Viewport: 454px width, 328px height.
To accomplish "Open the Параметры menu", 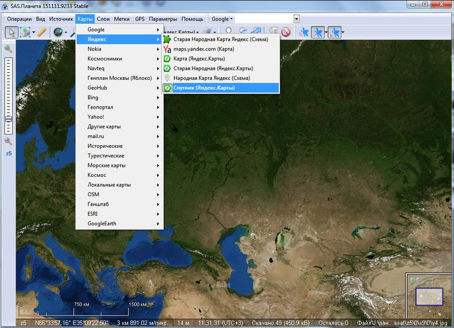I will pyautogui.click(x=163, y=19).
